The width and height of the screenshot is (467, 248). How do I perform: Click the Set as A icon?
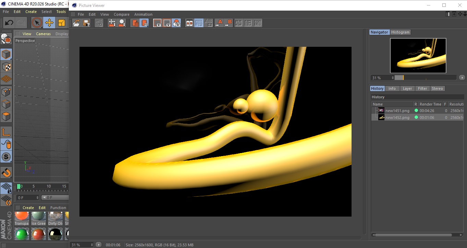point(219,23)
